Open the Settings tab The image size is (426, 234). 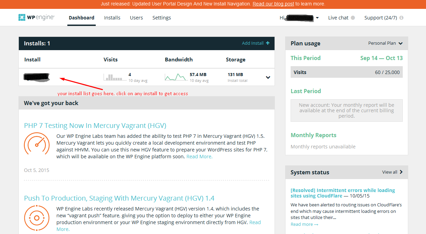162,18
